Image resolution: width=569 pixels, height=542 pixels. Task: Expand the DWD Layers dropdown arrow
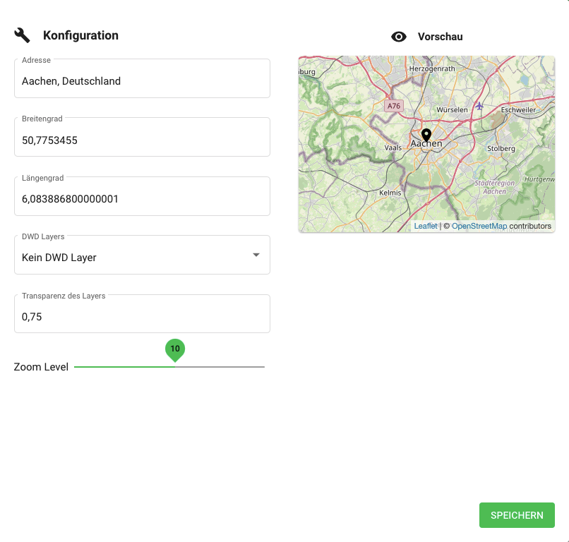click(256, 255)
